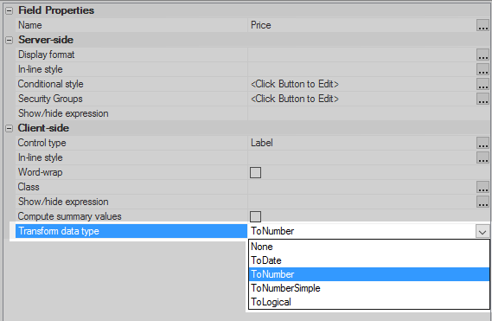Click the Server-side Show/hide expression value field

pos(369,113)
